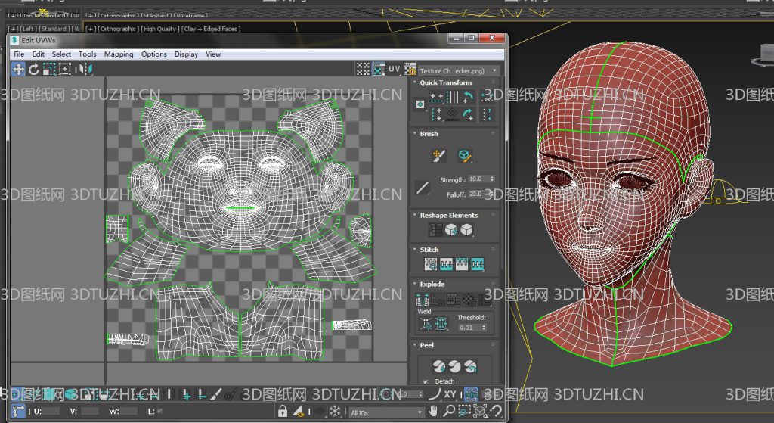Viewport: 774px width, 423px height.
Task: Open the Mapping menu
Action: pyautogui.click(x=119, y=54)
